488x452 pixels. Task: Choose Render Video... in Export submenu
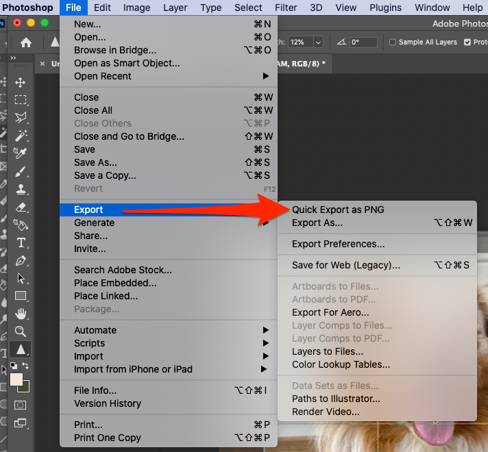[377, 412]
